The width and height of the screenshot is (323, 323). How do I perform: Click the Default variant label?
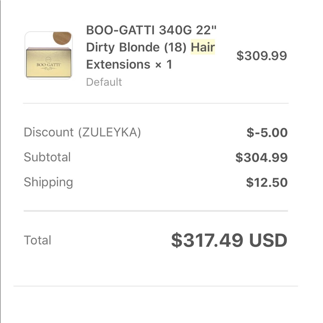[x=104, y=82]
